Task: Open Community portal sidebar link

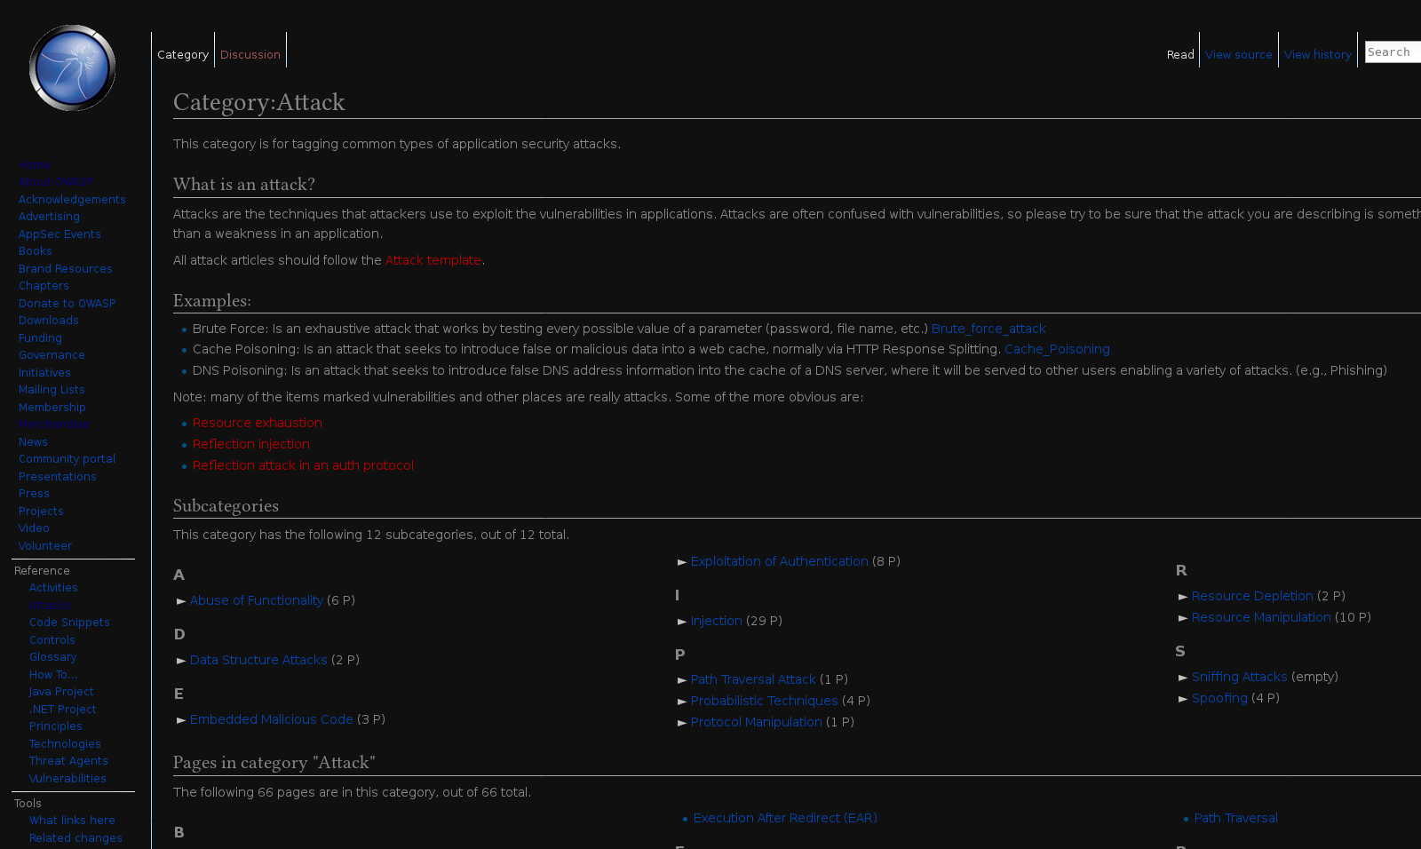Action: (x=67, y=459)
